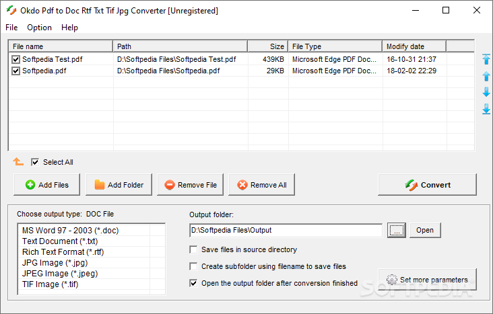Click the Remove All button

coord(261,185)
